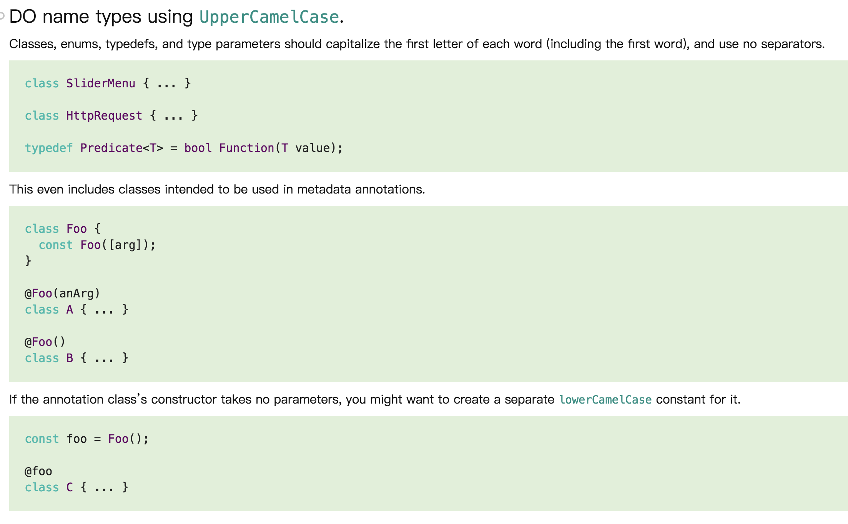Screen dimensions: 848x524
Task: Click the @Foo(anArg) annotation
Action: (x=62, y=294)
